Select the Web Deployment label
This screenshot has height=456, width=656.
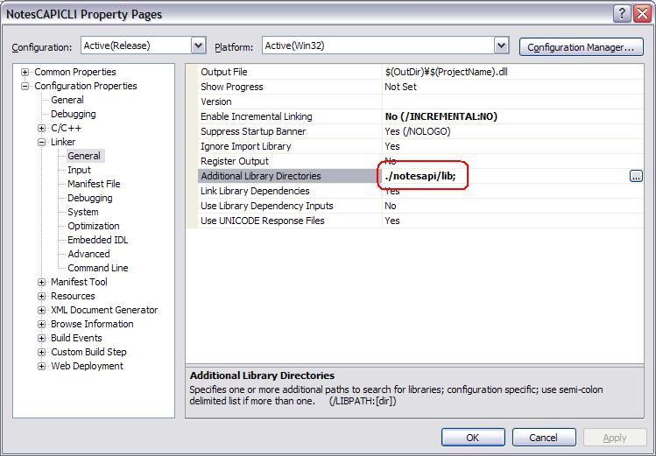87,366
